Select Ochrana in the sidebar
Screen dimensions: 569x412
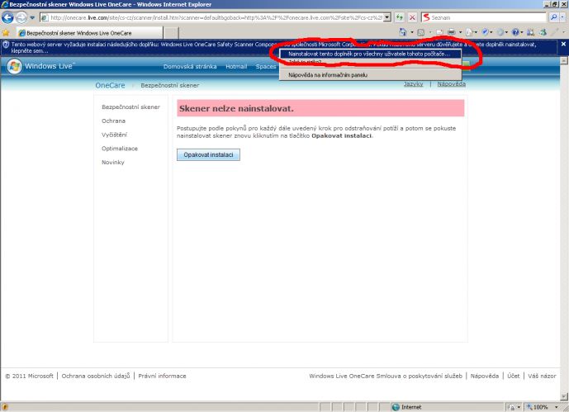[113, 121]
